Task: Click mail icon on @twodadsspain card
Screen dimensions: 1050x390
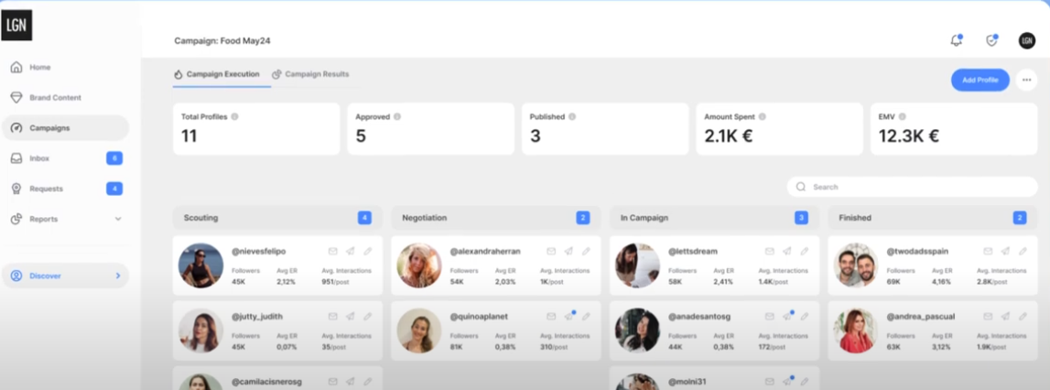Action: coord(988,251)
